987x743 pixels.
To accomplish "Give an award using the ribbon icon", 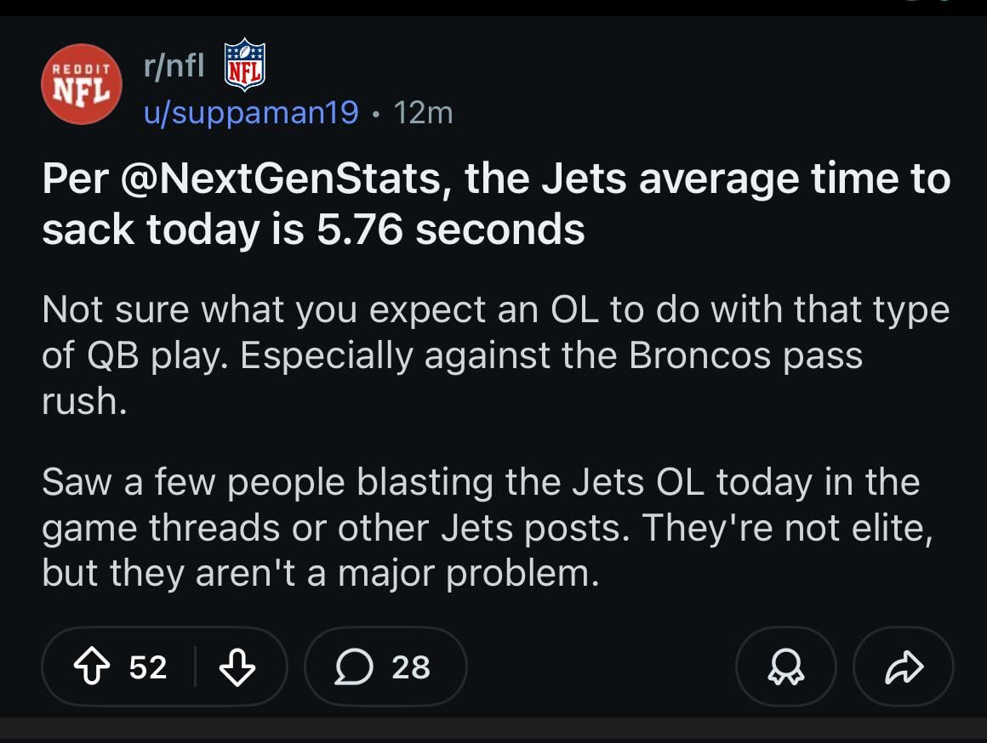I will pos(785,667).
